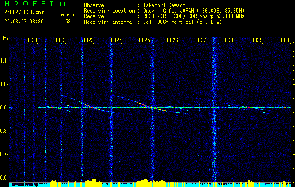Click the 0825 time marker
This screenshot has width=295, height=187.
pyautogui.click(x=144, y=40)
